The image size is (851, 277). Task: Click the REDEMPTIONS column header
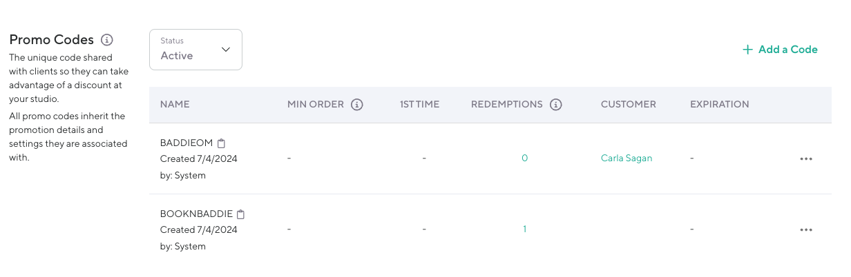(x=507, y=105)
